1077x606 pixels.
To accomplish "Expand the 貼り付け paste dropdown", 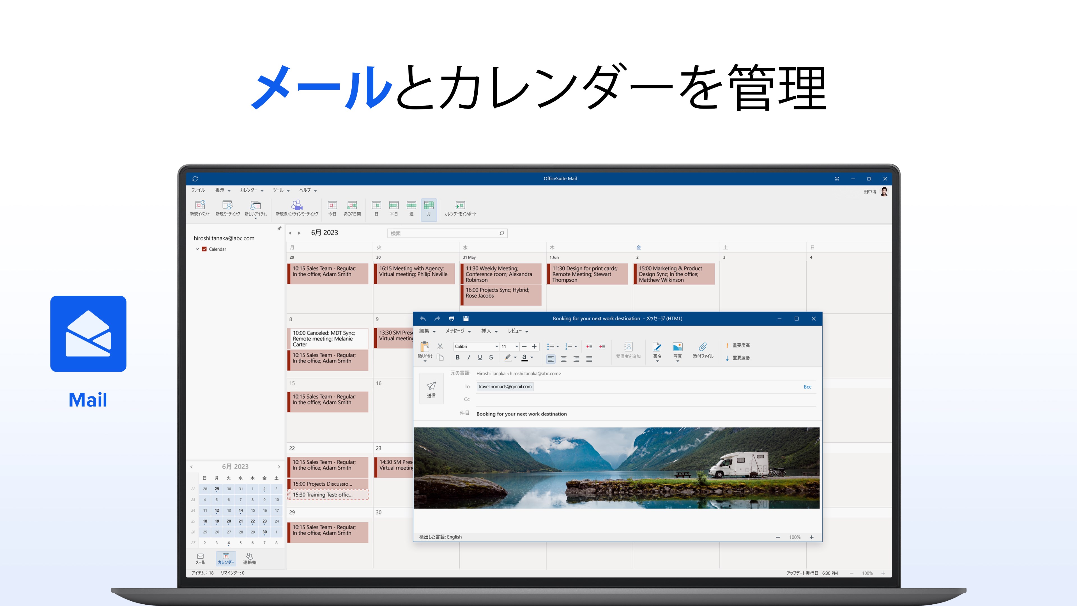I will [425, 361].
